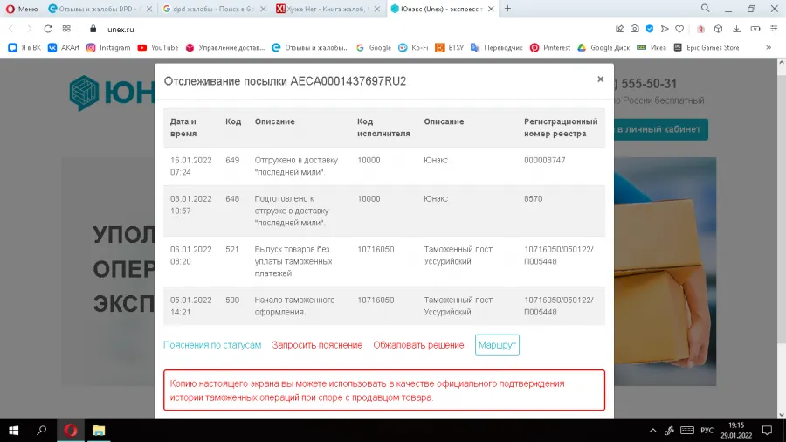Open the Отзывы и жалобы bookmark
The image size is (786, 442).
tap(310, 48)
